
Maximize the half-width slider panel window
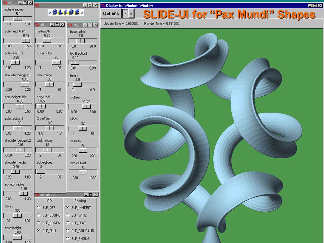(57, 25)
